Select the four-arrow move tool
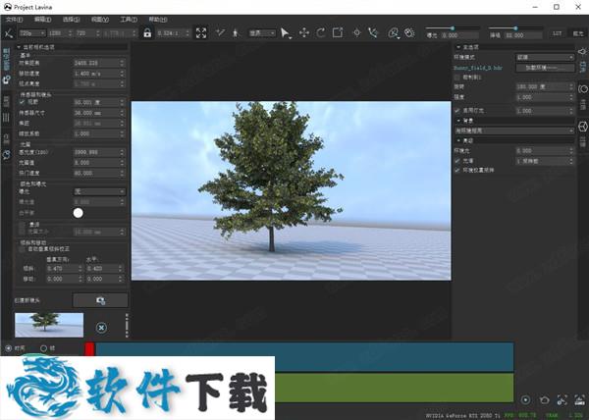Screen dimensions: 589x420 pyautogui.click(x=304, y=32)
